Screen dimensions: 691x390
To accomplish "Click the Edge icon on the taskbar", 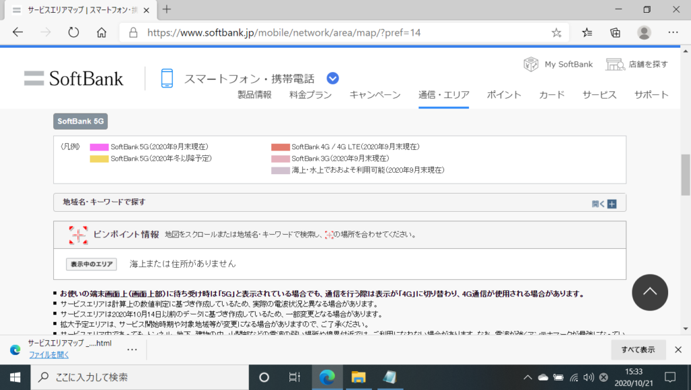I will pos(327,377).
